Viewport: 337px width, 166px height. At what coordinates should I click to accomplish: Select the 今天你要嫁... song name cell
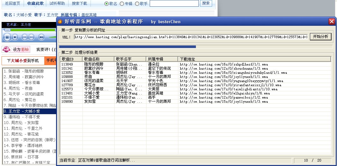[96, 89]
